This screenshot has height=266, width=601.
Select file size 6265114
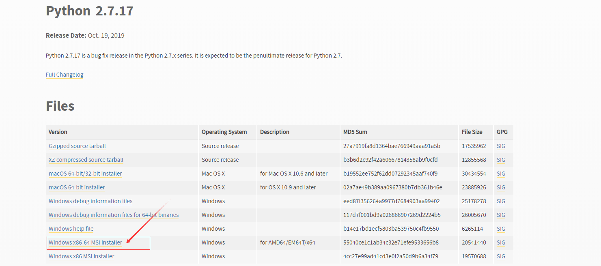pos(472,229)
